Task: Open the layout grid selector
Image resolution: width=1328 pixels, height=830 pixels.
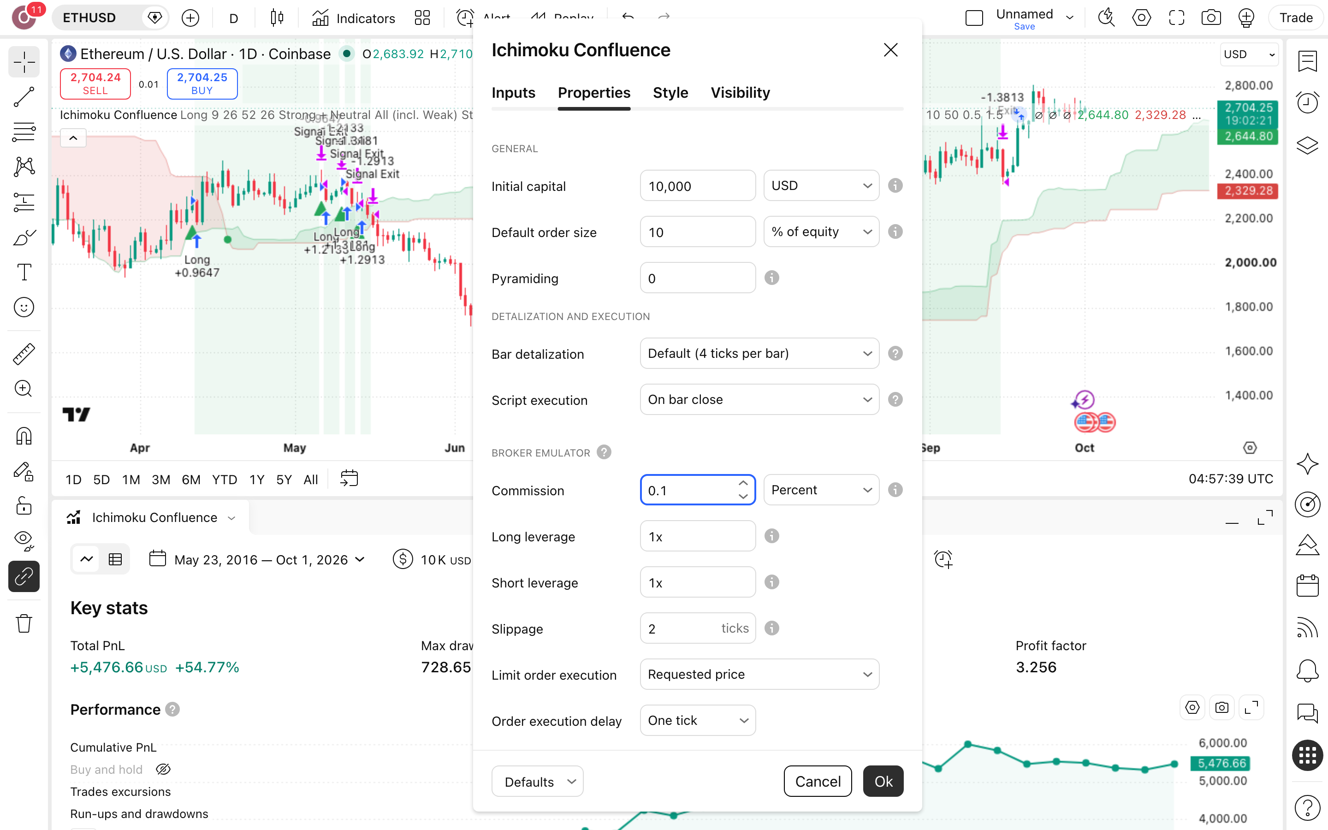Action: click(x=422, y=18)
